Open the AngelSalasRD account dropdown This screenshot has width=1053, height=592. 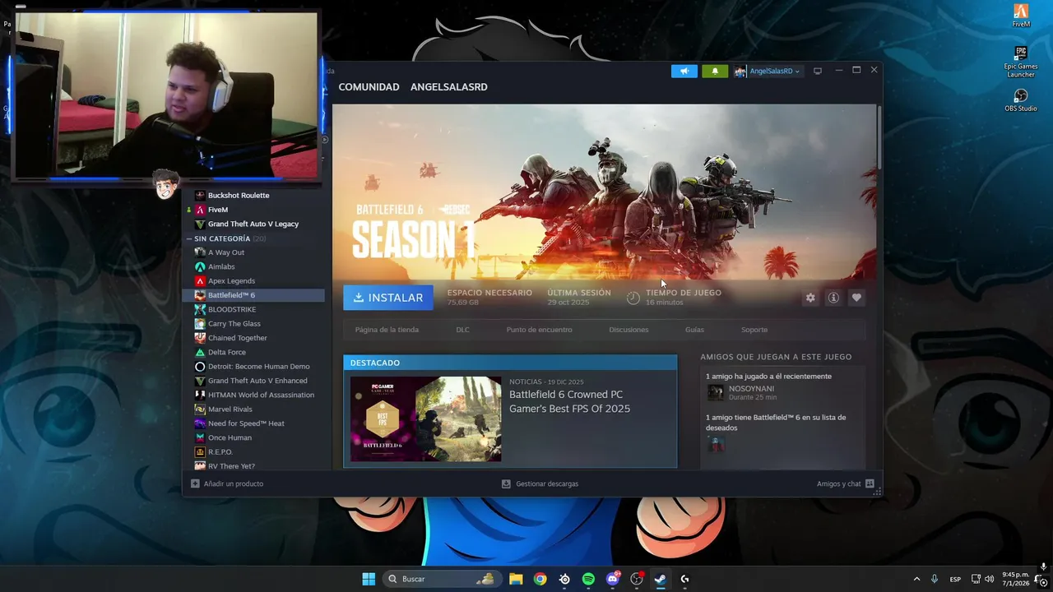coord(774,72)
